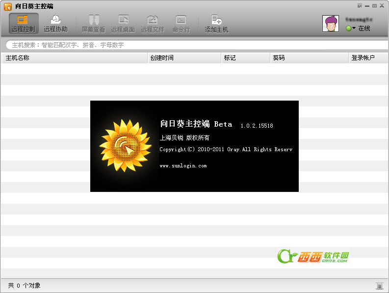Click the 屏幕查看 binoculars icon

pos(94,20)
